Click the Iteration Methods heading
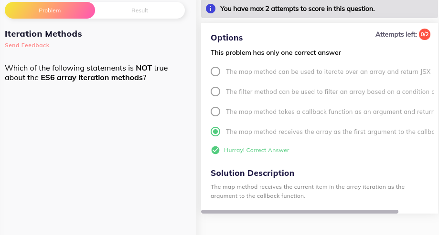The height and width of the screenshot is (235, 439). (43, 34)
